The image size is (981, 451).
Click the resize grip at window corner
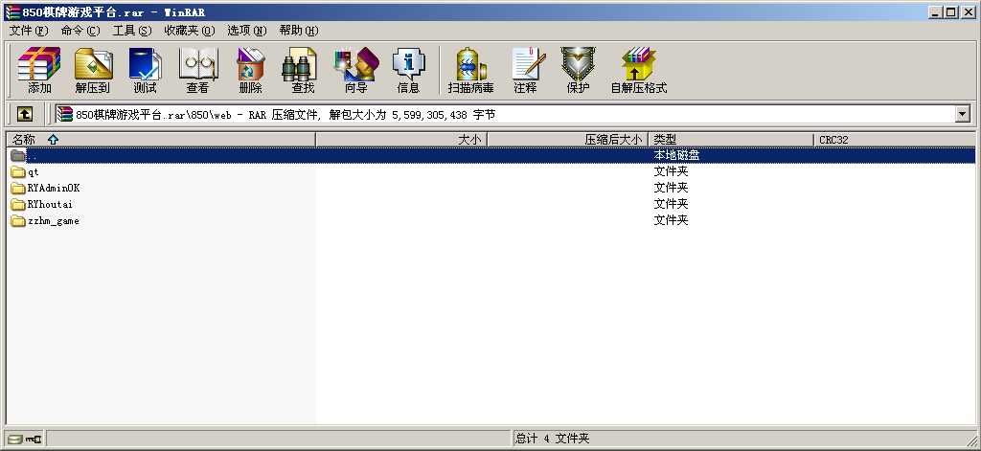[x=971, y=441]
